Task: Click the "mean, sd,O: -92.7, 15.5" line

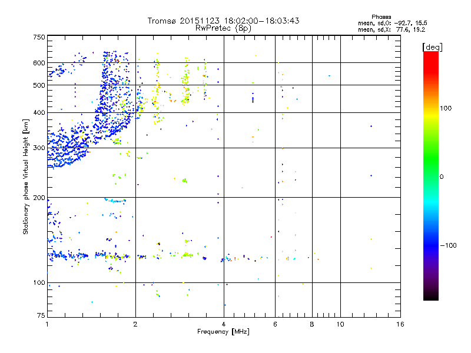Action: coord(393,24)
